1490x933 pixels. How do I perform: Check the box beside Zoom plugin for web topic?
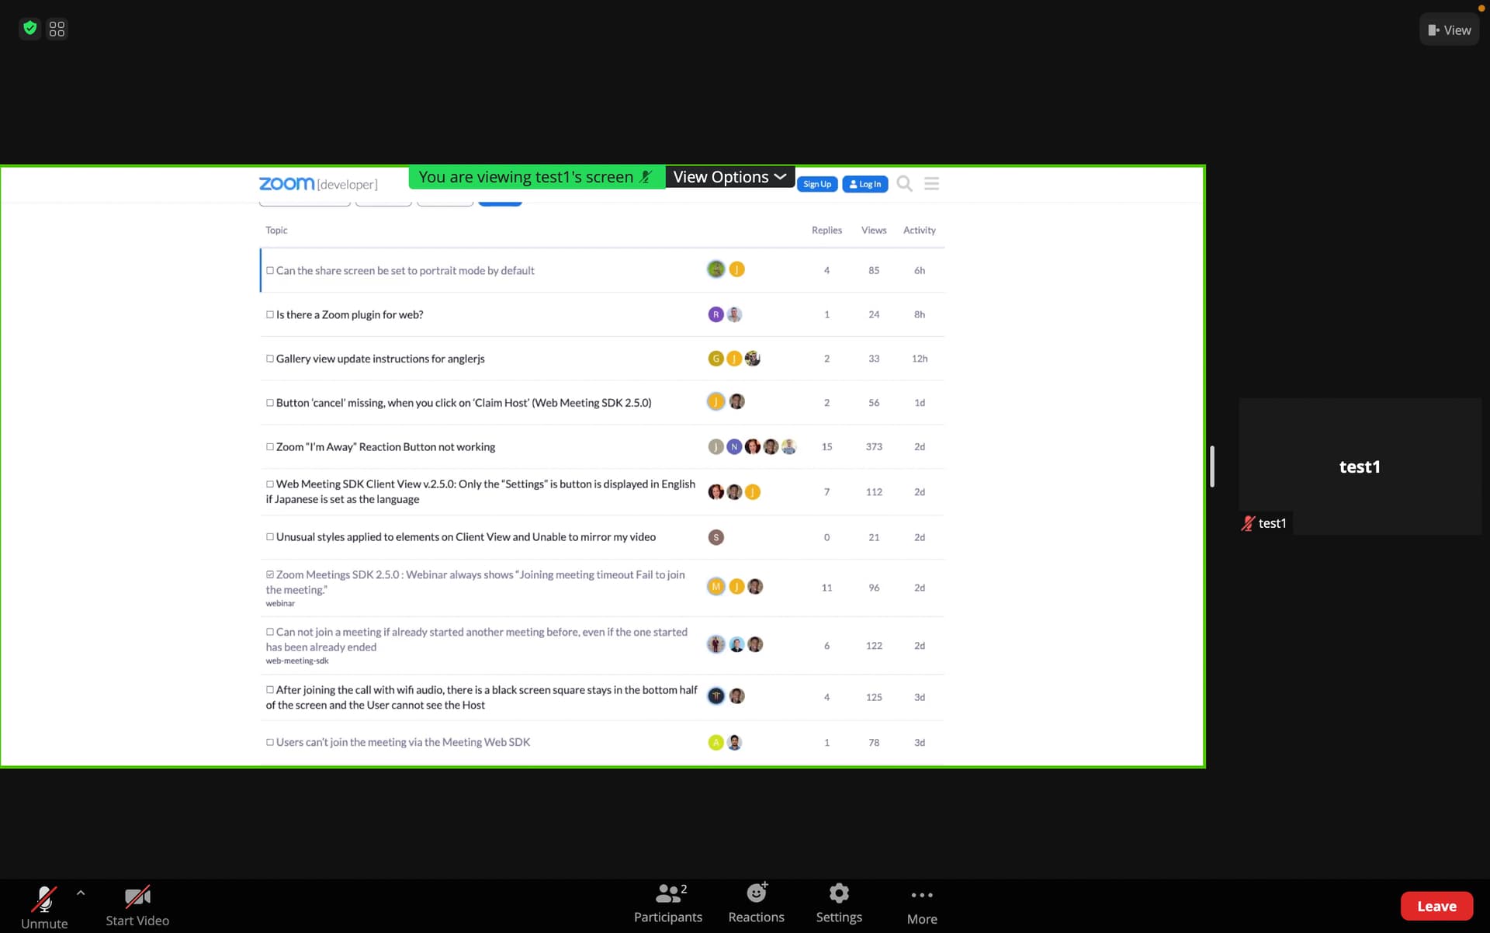tap(270, 315)
